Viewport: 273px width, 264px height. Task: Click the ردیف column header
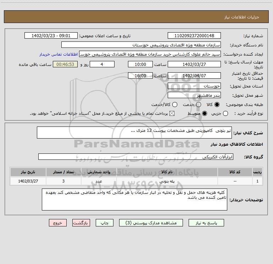(x=257, y=172)
